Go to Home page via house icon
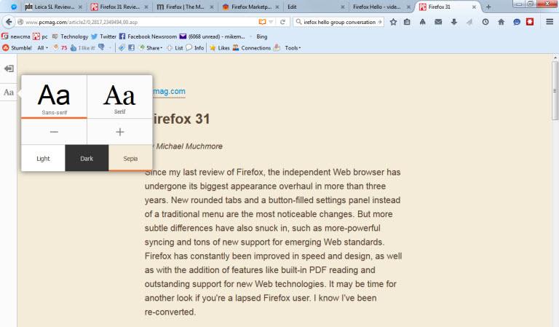Viewport: 559px width, 327px height. point(501,22)
